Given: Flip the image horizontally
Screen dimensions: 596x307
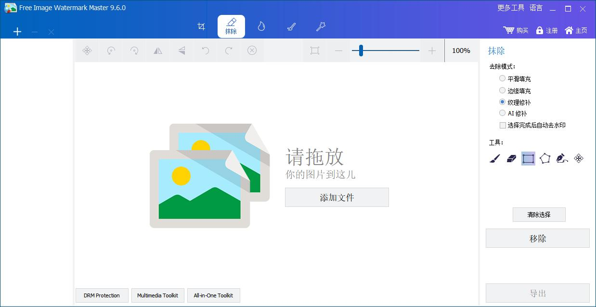Looking at the screenshot, I should tap(157, 51).
